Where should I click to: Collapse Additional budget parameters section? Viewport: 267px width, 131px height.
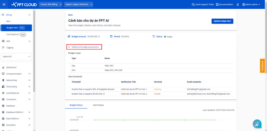pos(84,47)
